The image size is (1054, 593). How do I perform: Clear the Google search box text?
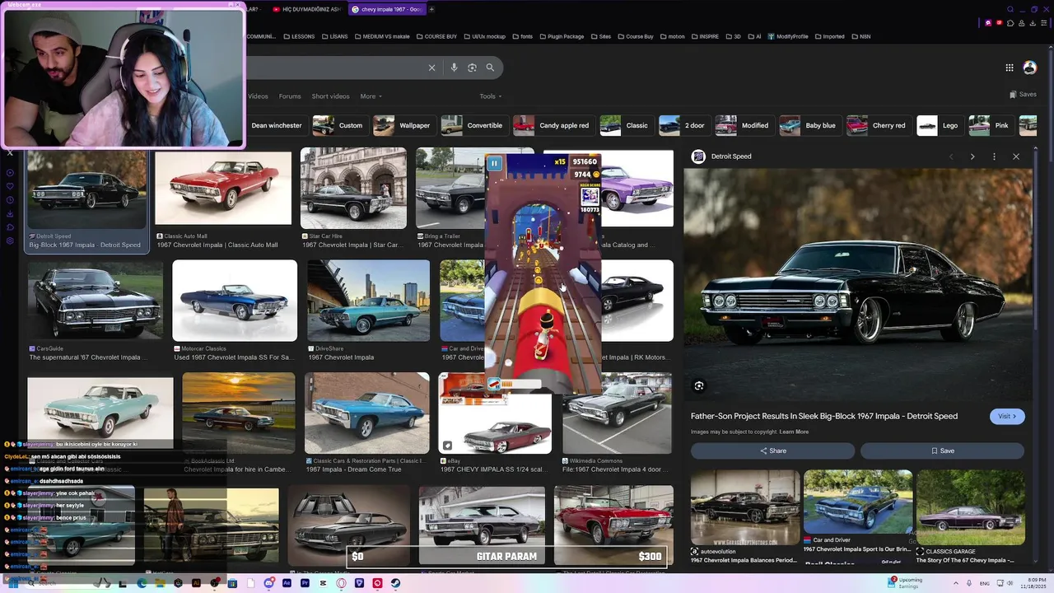pyautogui.click(x=431, y=68)
